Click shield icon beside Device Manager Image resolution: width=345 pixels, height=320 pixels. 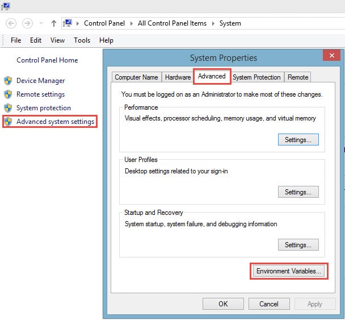pyautogui.click(x=8, y=81)
